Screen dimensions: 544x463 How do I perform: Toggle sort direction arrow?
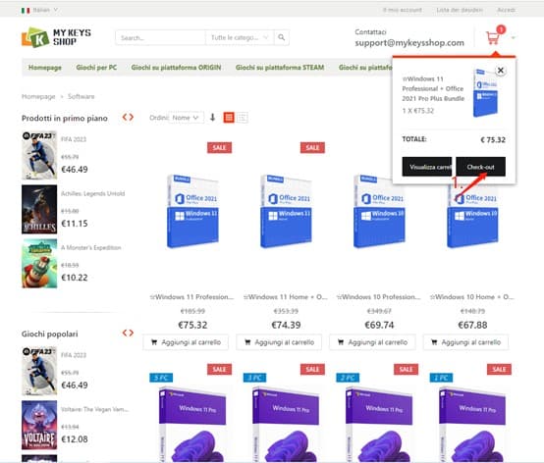212,118
